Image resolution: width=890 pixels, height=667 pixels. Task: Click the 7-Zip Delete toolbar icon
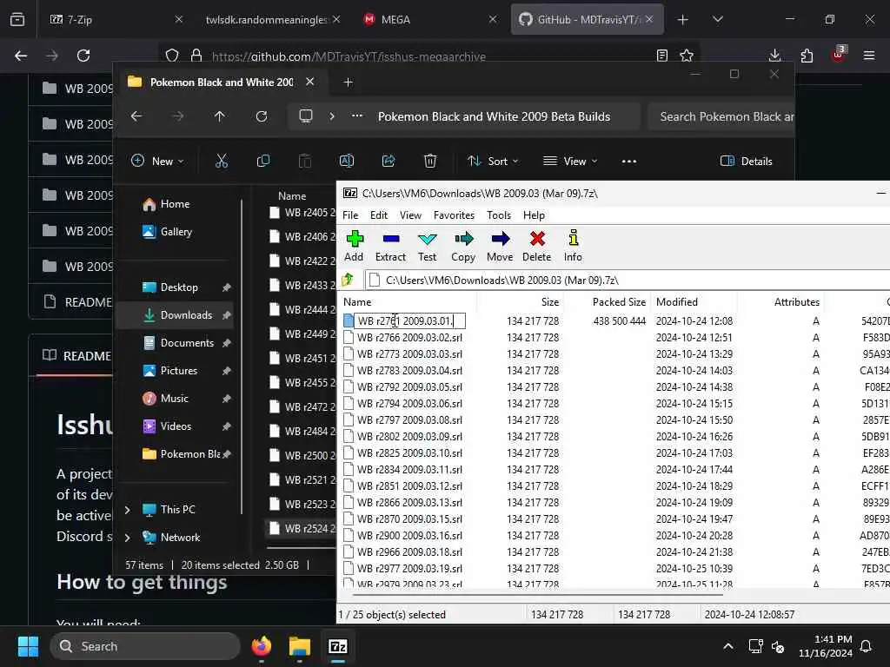[537, 239]
